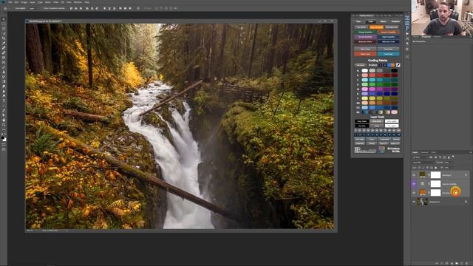Open the Layers panel flyout menu
Screen dimensions: 473x266
(471, 152)
